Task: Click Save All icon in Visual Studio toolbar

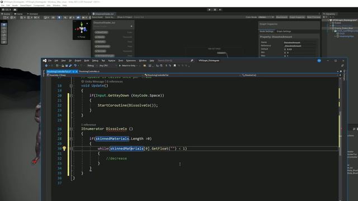Action: click(70, 66)
